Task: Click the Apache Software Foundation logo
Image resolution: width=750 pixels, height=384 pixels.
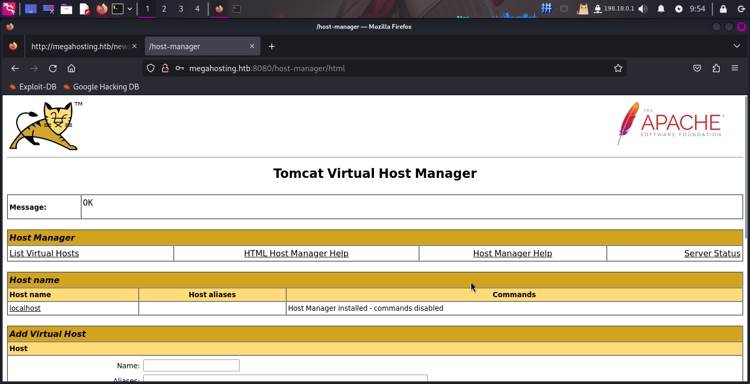Action: pyautogui.click(x=671, y=124)
